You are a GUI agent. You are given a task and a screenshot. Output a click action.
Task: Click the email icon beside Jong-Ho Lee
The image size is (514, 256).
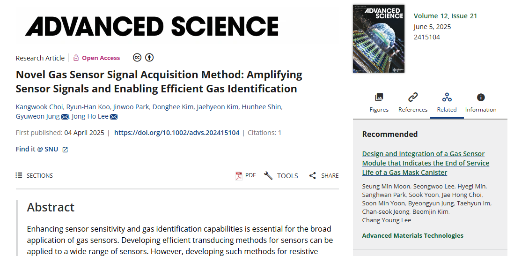113,117
